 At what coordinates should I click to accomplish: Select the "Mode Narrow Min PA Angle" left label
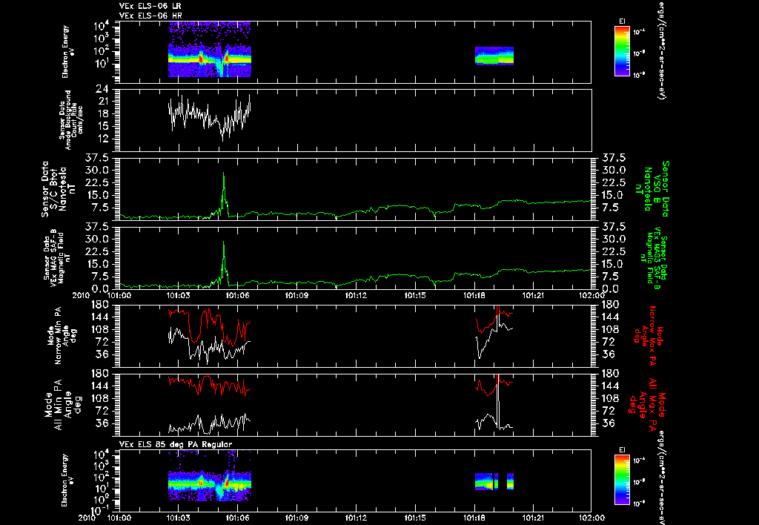coord(62,334)
